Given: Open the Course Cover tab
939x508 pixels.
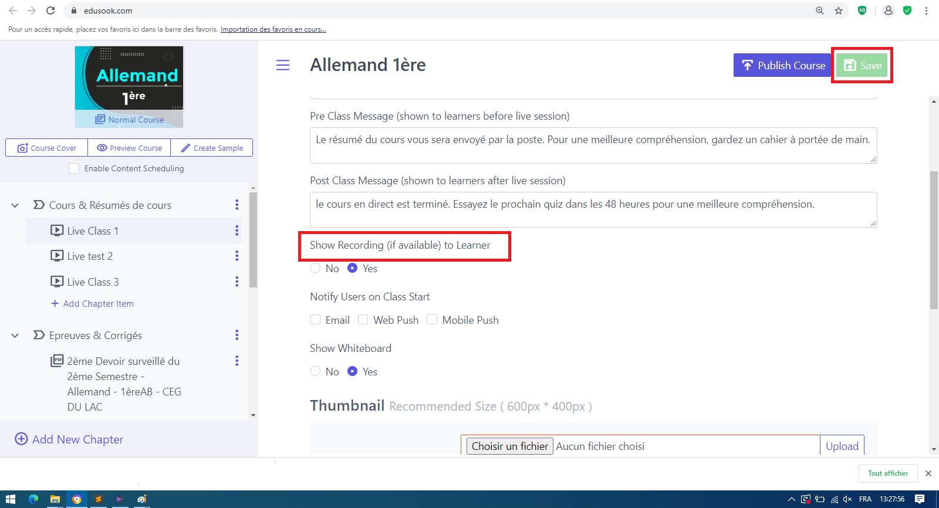Looking at the screenshot, I should (x=47, y=148).
